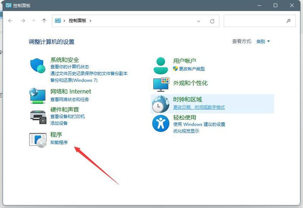Open 使用 Windows 建议的设置 link

(x=199, y=125)
